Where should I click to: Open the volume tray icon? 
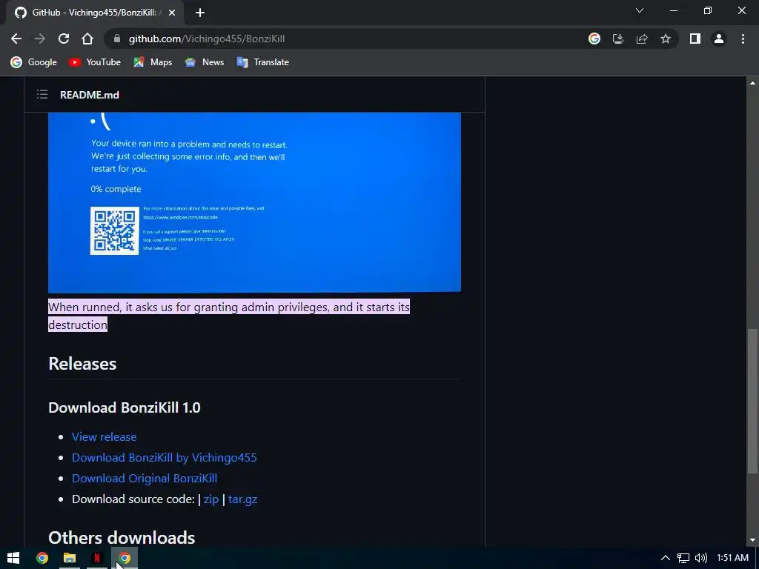click(700, 558)
